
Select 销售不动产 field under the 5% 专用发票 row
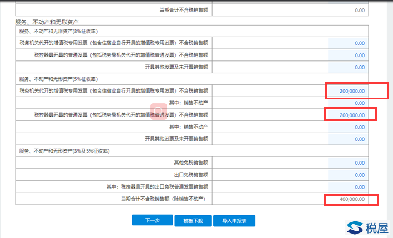[x=348, y=103]
